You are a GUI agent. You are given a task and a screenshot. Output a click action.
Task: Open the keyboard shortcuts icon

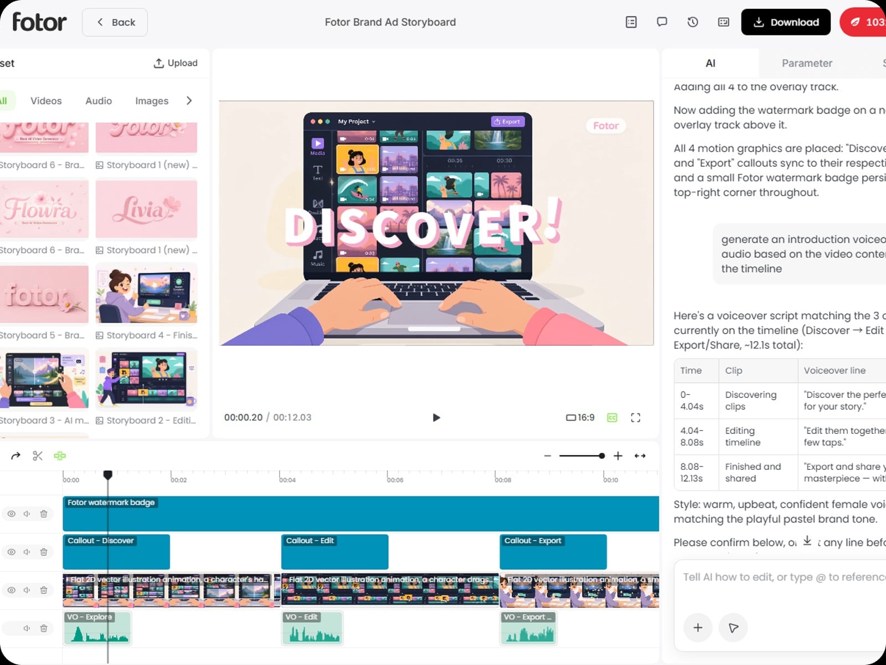point(723,22)
